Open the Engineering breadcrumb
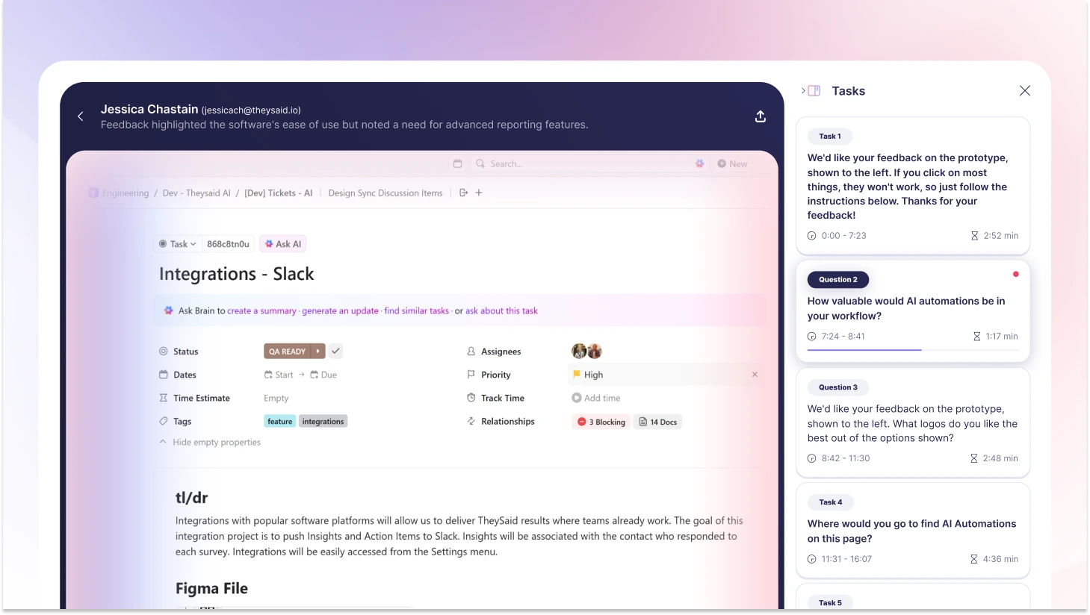The image size is (1090, 615). tap(119, 193)
